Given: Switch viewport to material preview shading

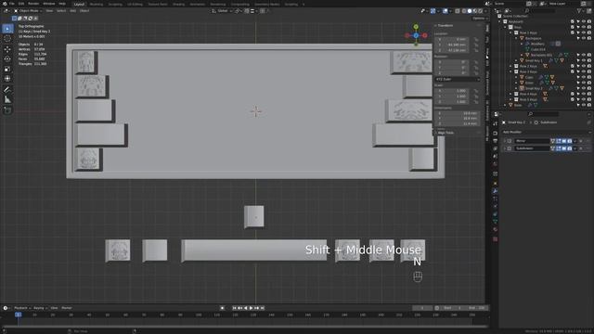Looking at the screenshot, I should click(x=474, y=11).
